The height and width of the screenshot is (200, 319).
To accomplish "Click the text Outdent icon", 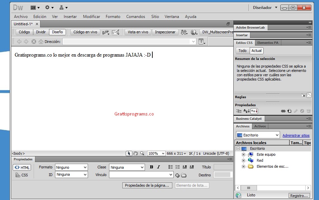I will [185, 167].
